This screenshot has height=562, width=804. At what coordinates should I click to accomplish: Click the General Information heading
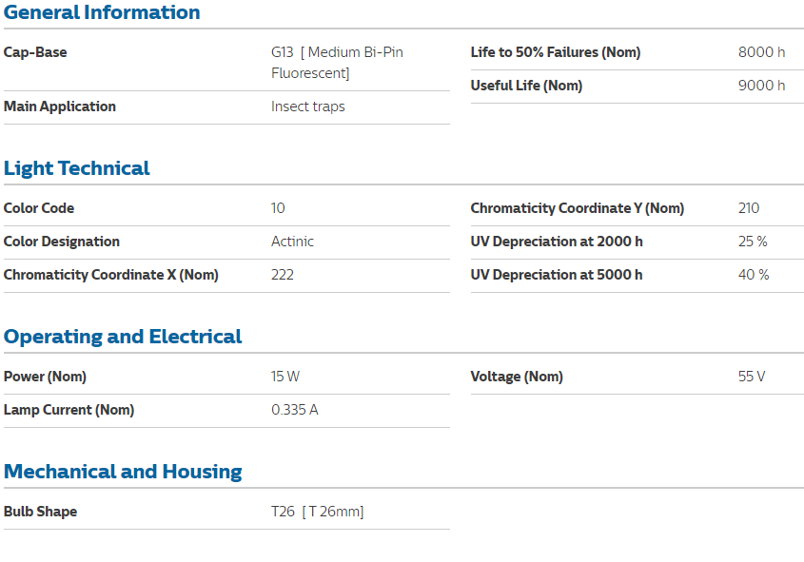(102, 12)
